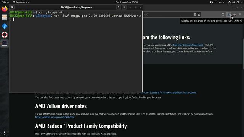Launch the blue diamond app in dock
Viewport: 244px width, 137px height.
pyautogui.click(x=5, y=26)
